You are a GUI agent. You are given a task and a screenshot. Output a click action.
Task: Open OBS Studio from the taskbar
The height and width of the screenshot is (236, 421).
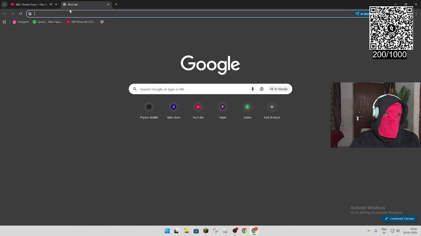pos(235,231)
